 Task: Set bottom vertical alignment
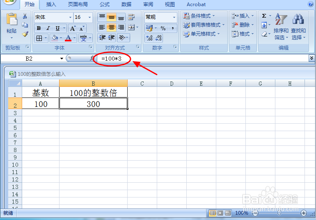point(121,17)
